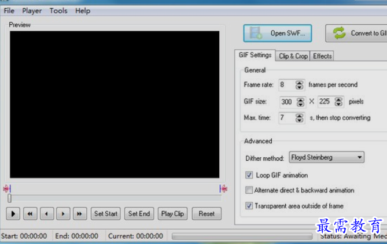Image resolution: width=387 pixels, height=244 pixels.
Task: Open the File menu
Action: [x=9, y=11]
